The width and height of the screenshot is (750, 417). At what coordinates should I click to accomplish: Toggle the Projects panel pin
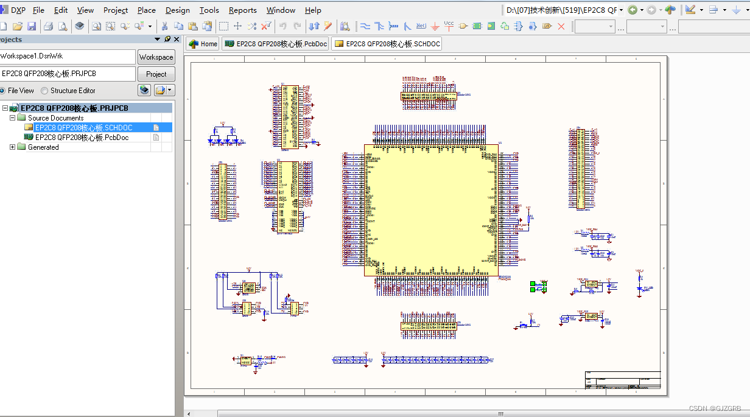(x=167, y=39)
